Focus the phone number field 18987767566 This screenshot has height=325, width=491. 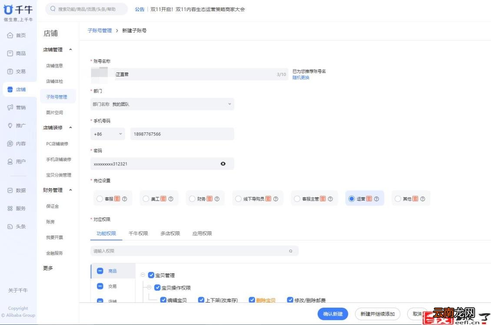[182, 134]
